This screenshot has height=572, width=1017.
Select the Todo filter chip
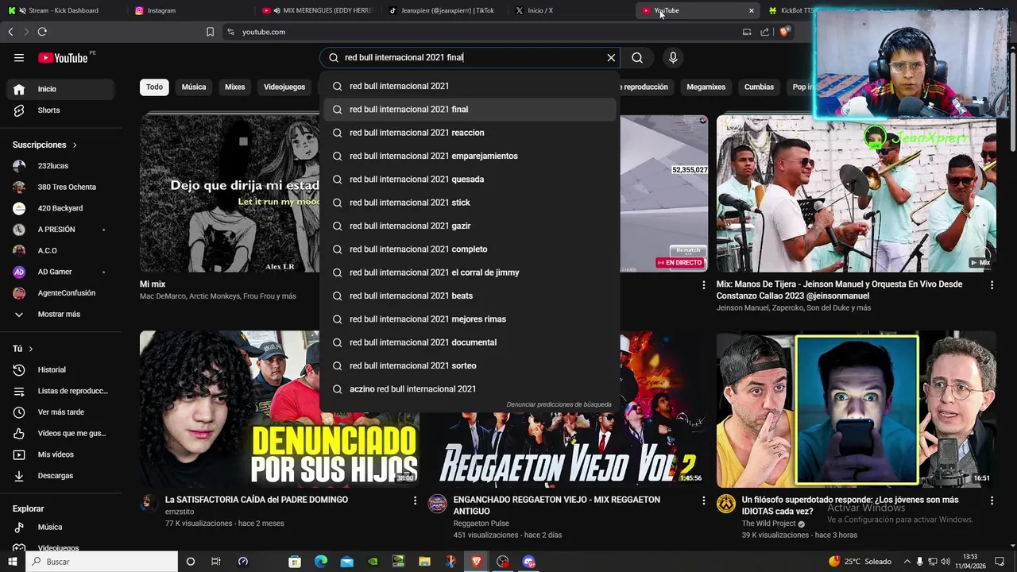154,87
